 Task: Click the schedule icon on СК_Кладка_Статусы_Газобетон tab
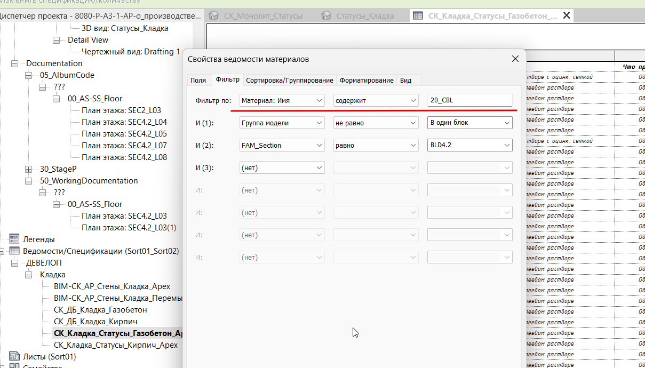[418, 15]
